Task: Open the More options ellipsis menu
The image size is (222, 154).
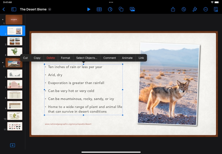Action: (205, 9)
